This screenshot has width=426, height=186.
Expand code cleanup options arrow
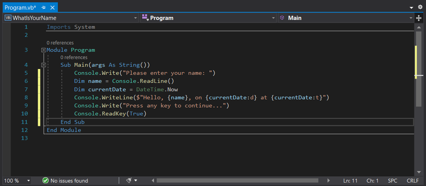click(136, 181)
